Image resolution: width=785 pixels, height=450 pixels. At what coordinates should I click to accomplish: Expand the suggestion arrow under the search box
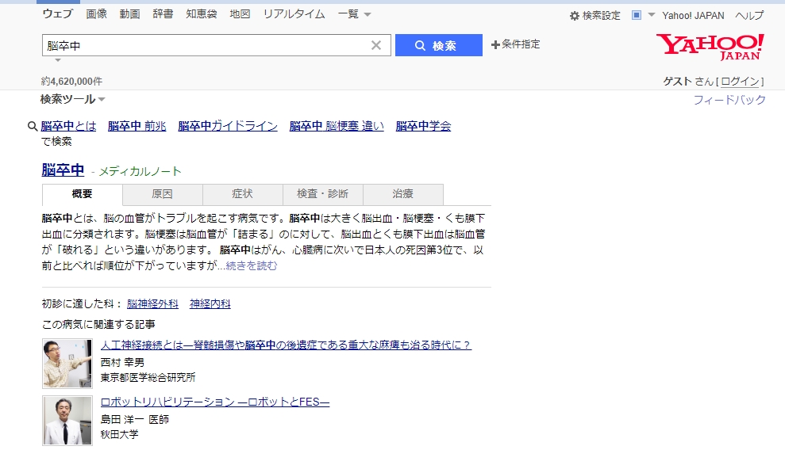tap(58, 60)
